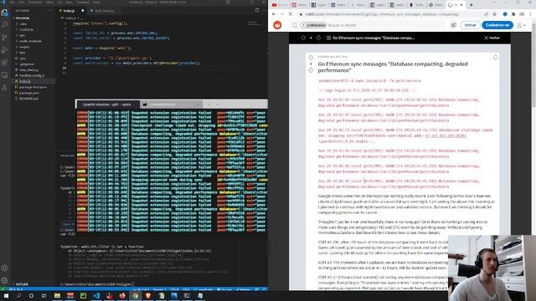
Task: Click the Entrar login button
Action: click(470, 25)
